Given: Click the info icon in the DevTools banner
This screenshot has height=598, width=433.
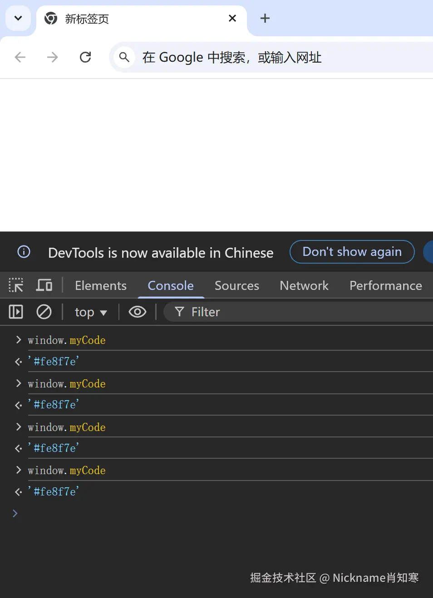Looking at the screenshot, I should click(24, 252).
